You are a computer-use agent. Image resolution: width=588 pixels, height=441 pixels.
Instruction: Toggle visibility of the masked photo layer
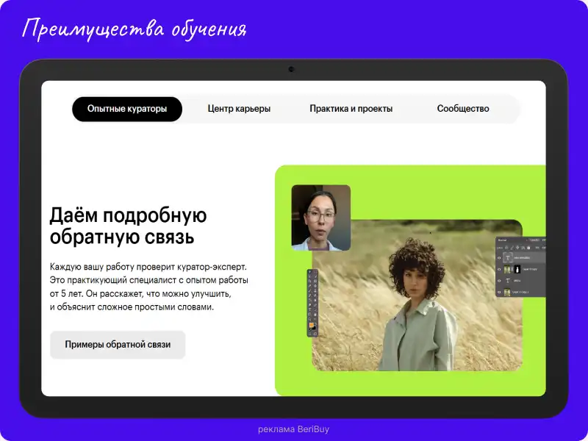499,269
